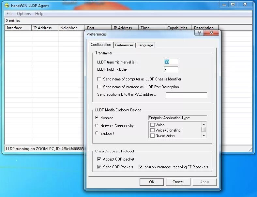Screen dimensions: 257x197
Task: Check the Guest Voice application type
Action: click(x=152, y=136)
